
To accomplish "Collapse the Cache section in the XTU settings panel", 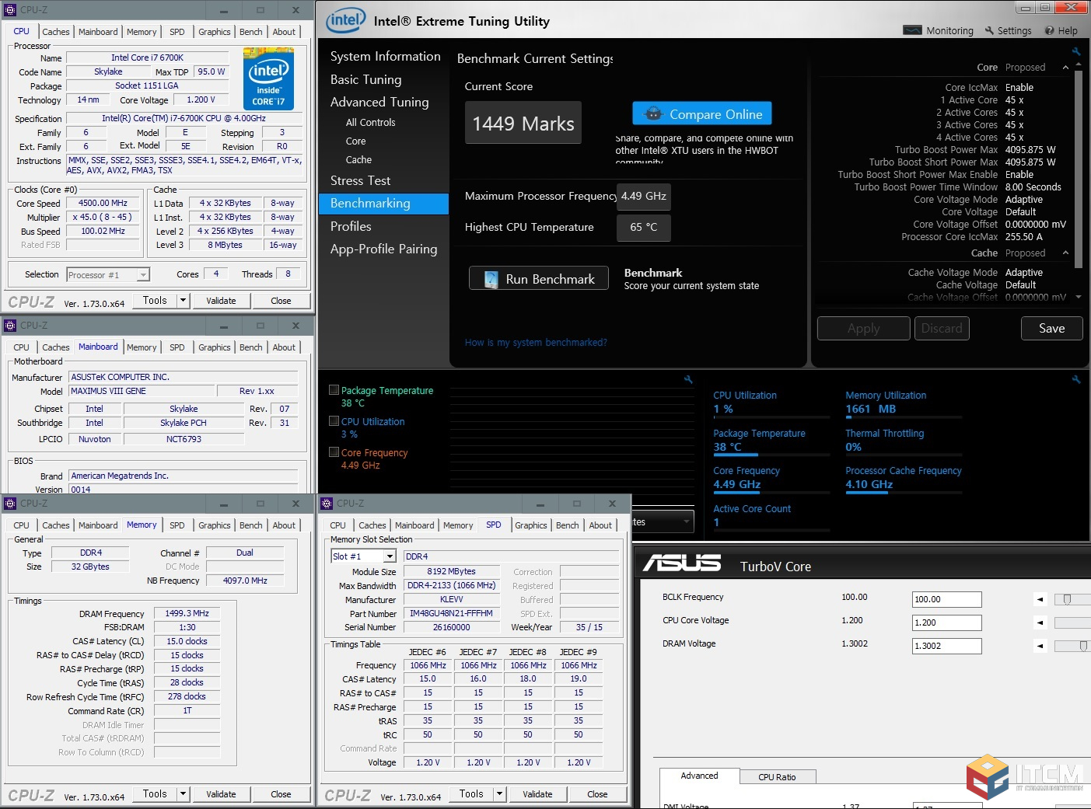I will tap(1065, 253).
